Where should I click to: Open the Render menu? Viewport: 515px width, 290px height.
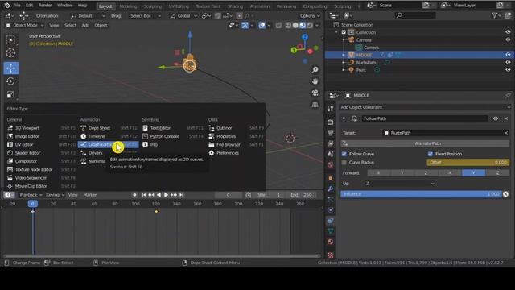click(45, 6)
